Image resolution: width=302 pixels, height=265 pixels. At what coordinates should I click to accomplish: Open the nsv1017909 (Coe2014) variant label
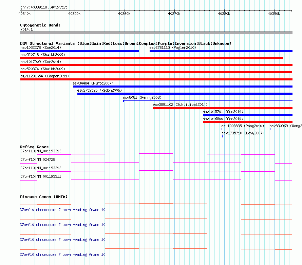(41, 62)
